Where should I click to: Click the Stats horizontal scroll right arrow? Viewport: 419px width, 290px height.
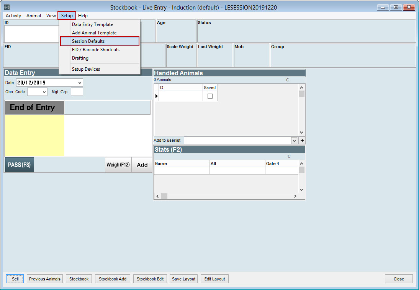click(x=295, y=196)
